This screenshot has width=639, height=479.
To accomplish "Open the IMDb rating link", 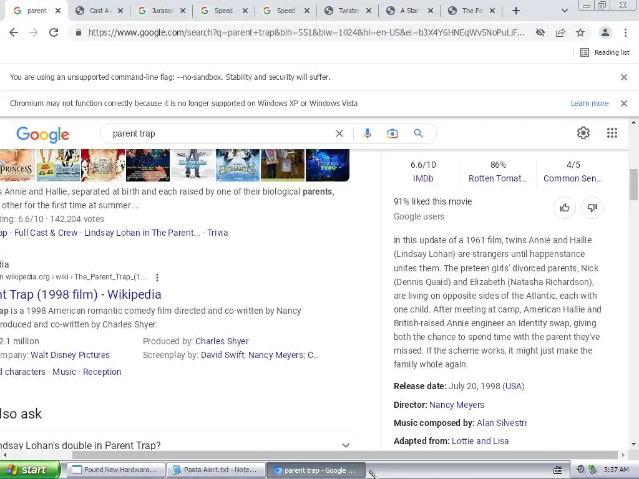I will [423, 178].
